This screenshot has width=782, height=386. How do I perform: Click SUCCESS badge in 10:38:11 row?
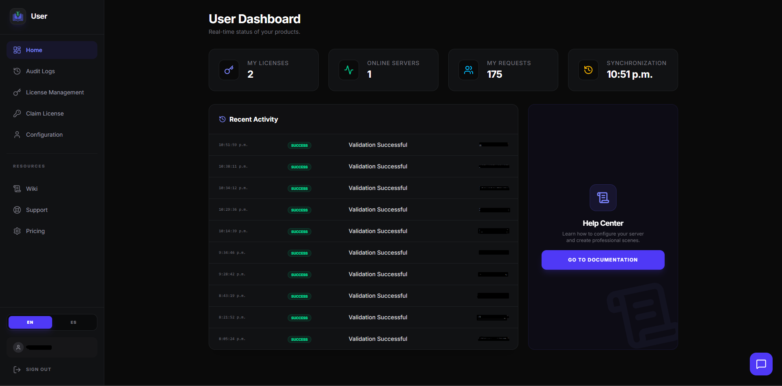tap(300, 167)
